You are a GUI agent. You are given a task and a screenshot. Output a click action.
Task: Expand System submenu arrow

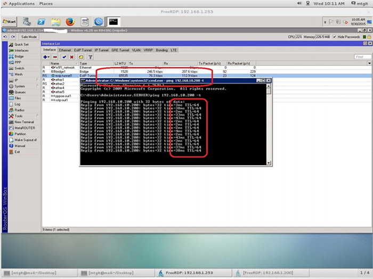tap(37, 86)
